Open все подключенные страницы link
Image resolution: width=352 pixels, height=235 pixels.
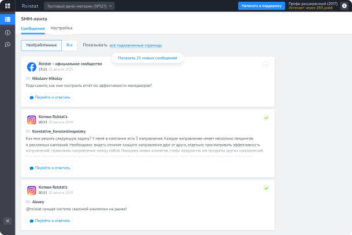pos(136,45)
